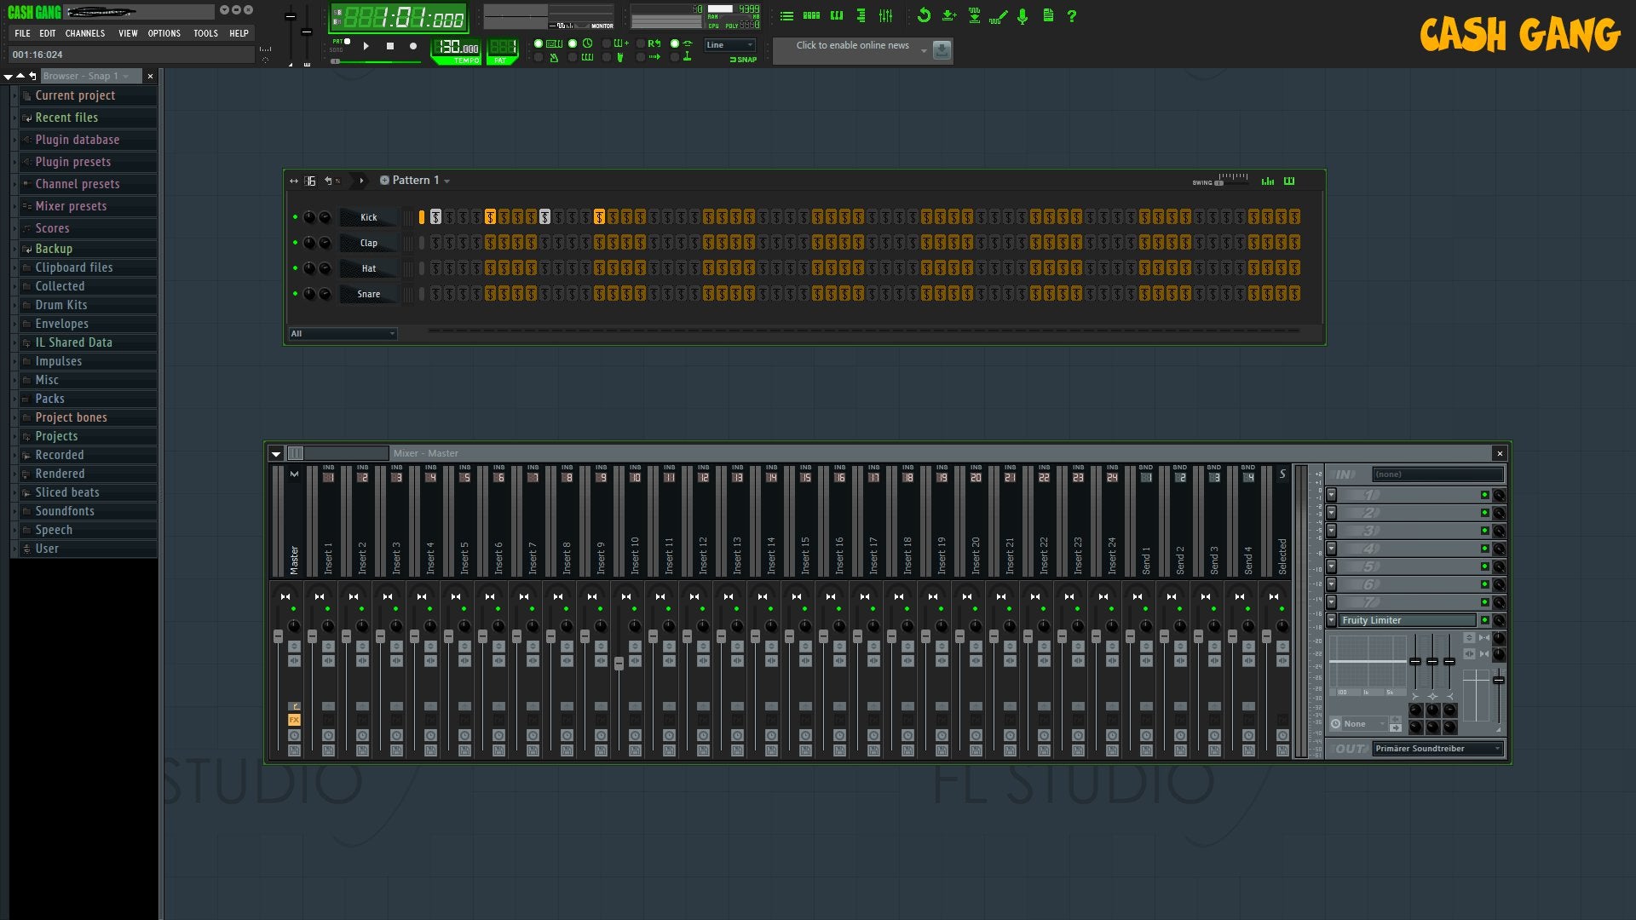Open mixer window options menu arrow

coord(276,454)
